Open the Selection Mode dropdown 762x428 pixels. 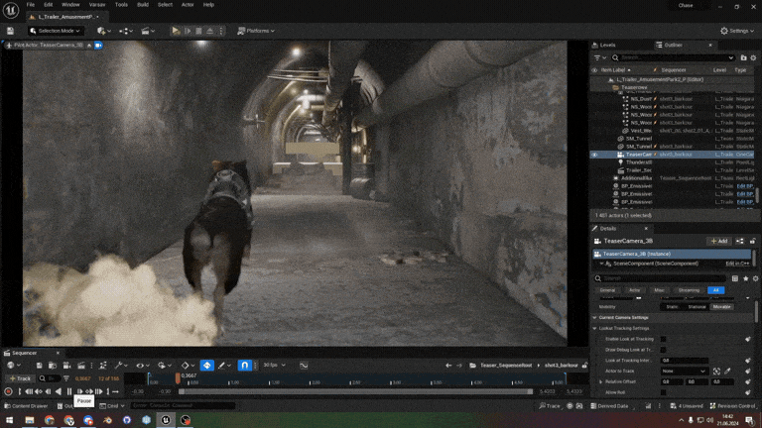(55, 31)
